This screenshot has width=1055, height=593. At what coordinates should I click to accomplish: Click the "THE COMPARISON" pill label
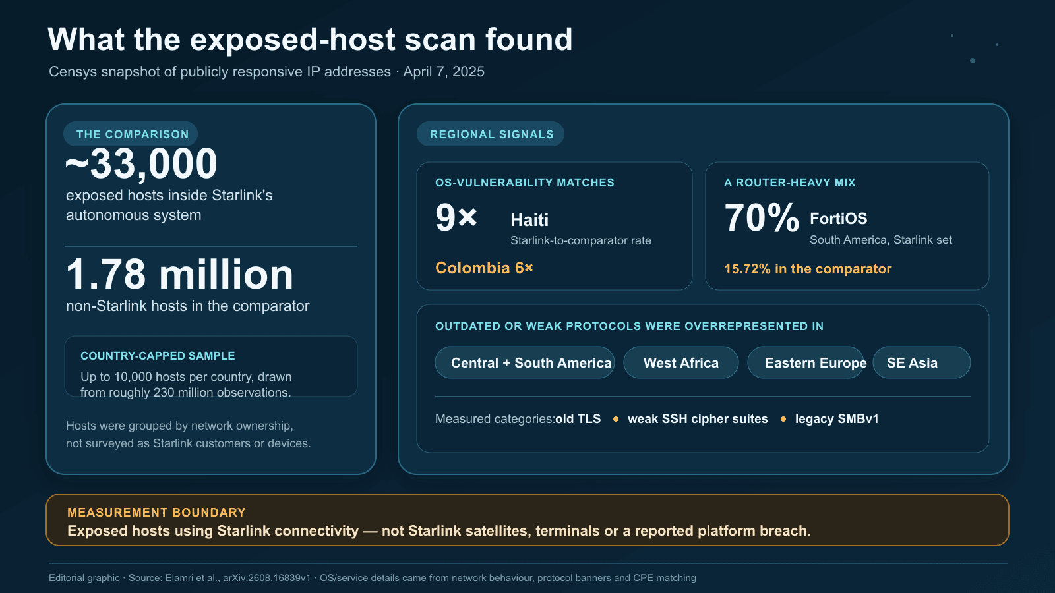pos(131,134)
